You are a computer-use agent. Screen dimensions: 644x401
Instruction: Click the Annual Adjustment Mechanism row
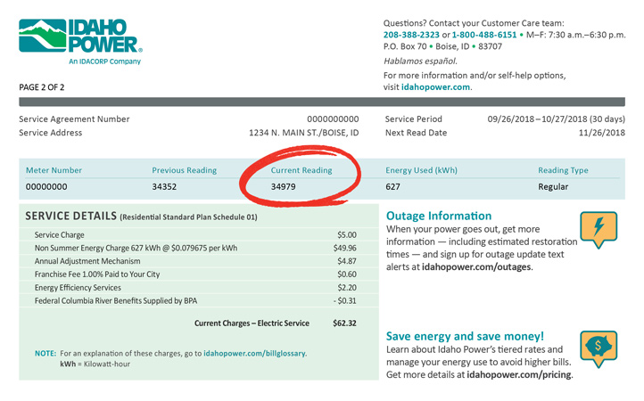click(x=199, y=261)
